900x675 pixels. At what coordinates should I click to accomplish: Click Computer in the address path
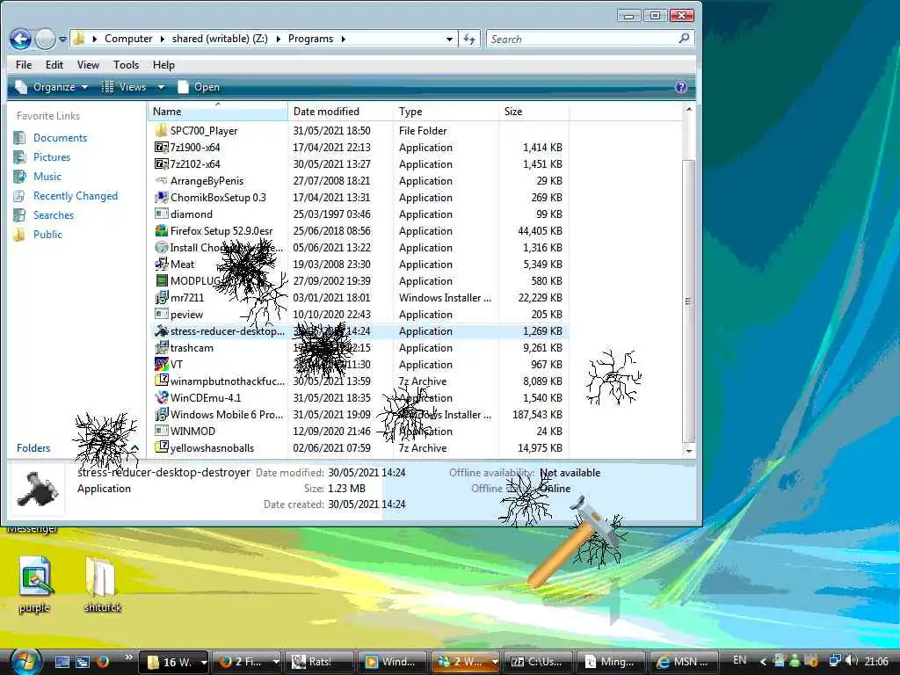[128, 39]
